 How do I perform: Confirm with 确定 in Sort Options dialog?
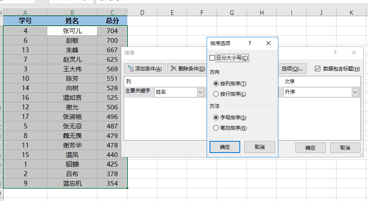click(x=224, y=147)
